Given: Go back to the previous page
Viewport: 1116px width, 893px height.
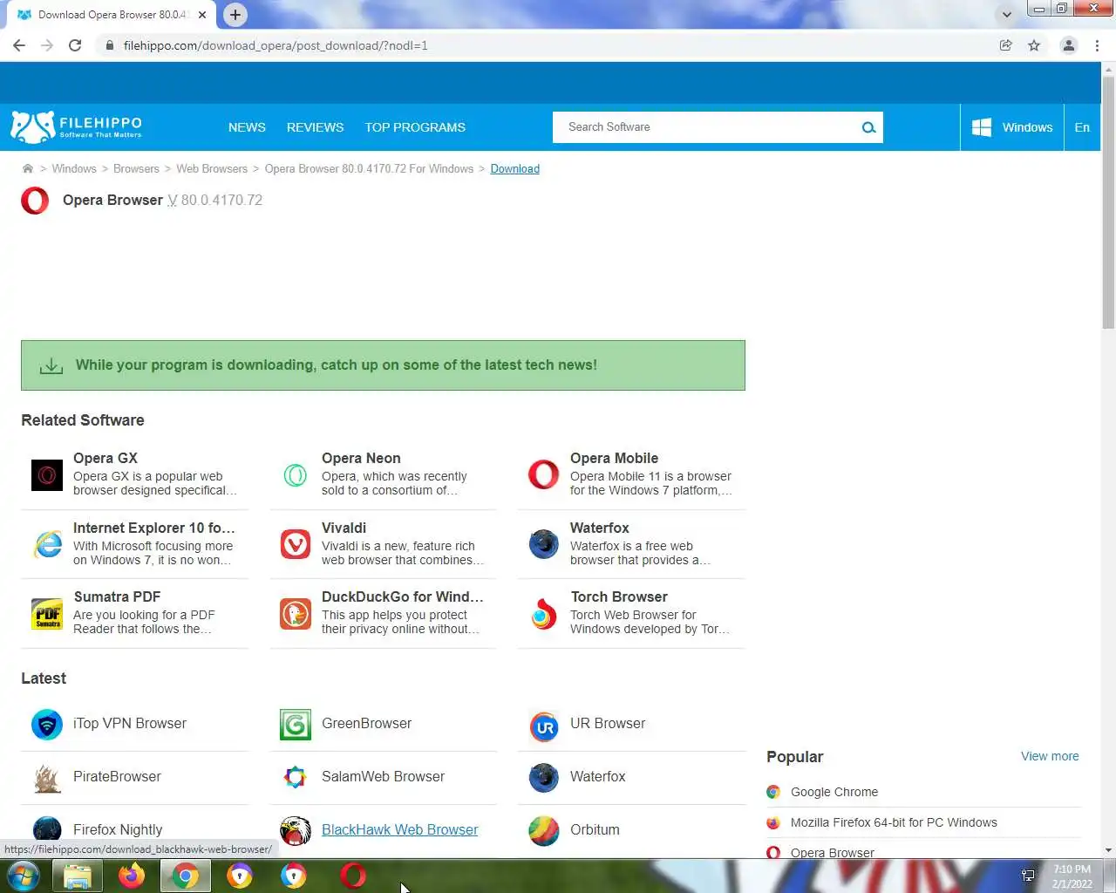Looking at the screenshot, I should tap(19, 45).
